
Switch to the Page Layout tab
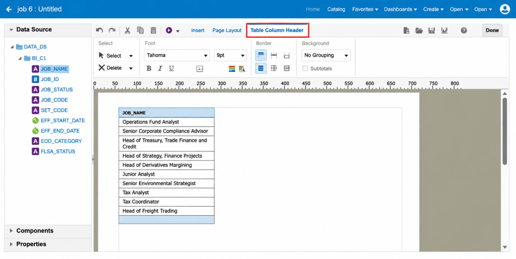tap(227, 30)
